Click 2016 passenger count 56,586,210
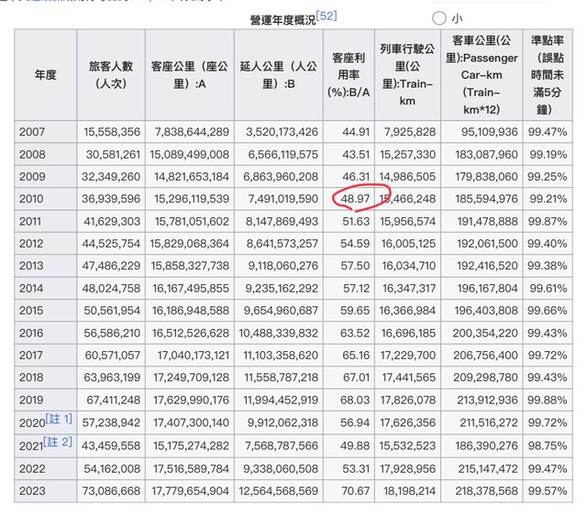 (109, 333)
